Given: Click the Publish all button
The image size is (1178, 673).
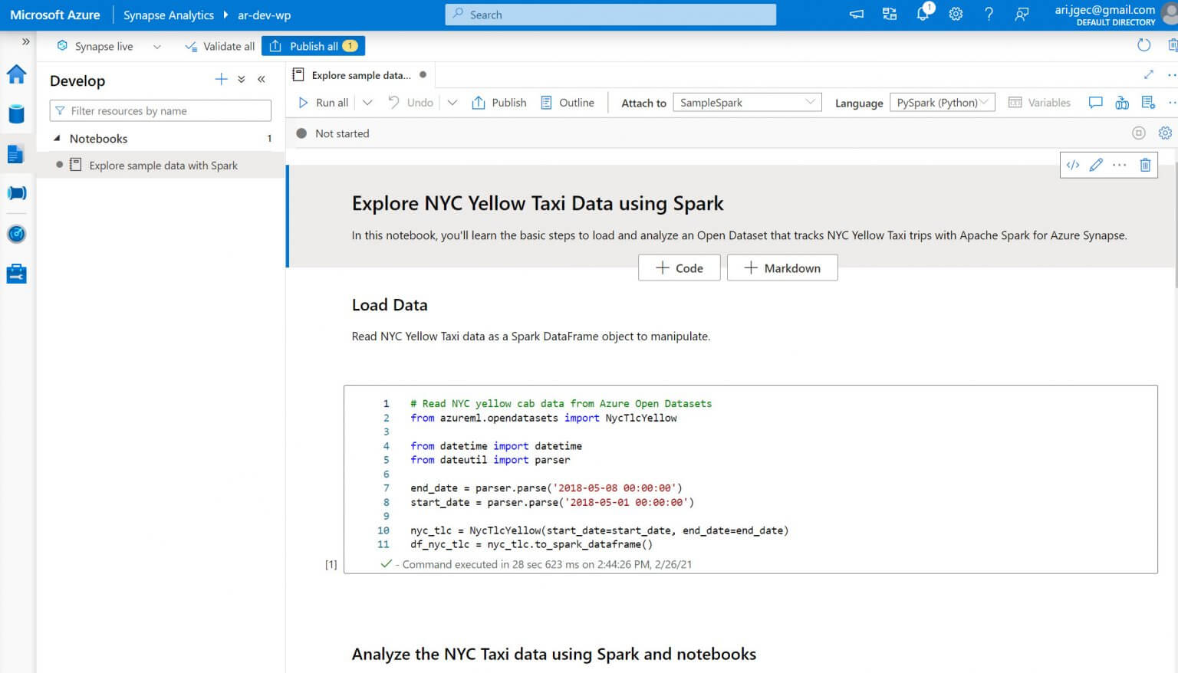Looking at the screenshot, I should (x=312, y=45).
